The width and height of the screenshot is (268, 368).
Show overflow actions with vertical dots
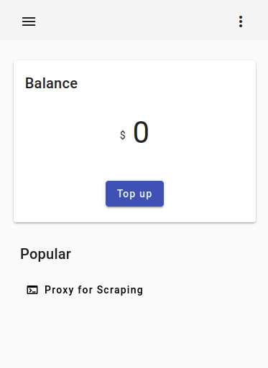241,22
